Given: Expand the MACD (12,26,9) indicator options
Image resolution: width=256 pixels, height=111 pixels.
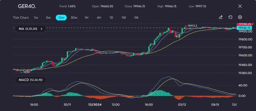Looking at the screenshot, I should click(30, 80).
